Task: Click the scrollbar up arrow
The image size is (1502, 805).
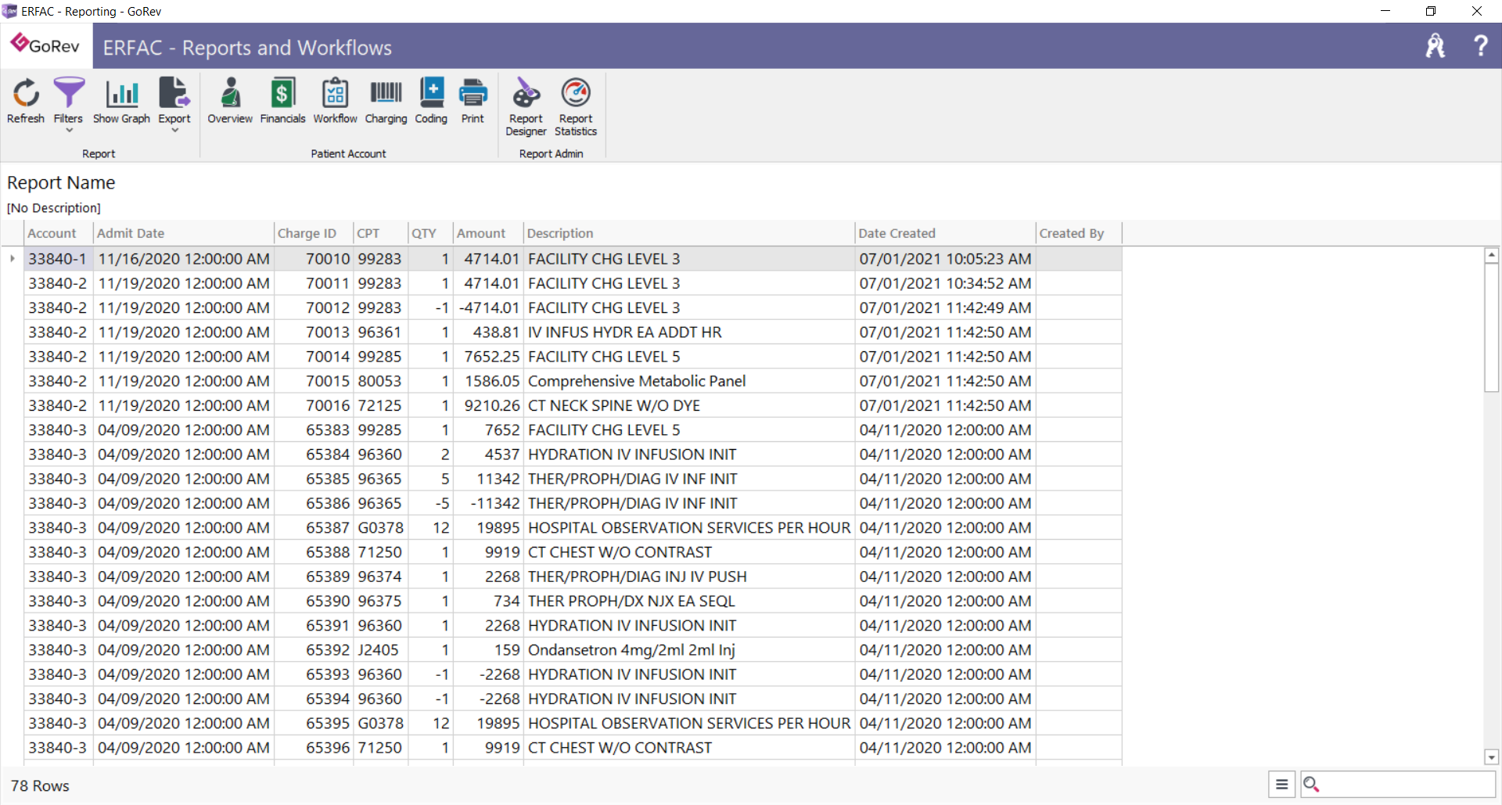Action: coord(1491,255)
